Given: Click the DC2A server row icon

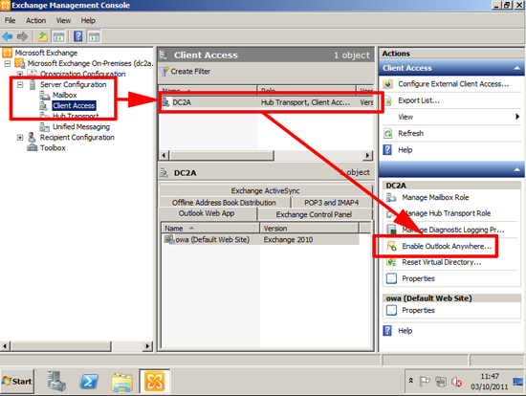Looking at the screenshot, I should point(165,102).
